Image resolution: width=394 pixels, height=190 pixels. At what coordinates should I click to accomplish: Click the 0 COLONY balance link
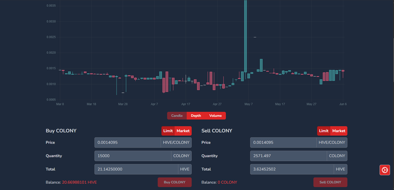(x=227, y=182)
